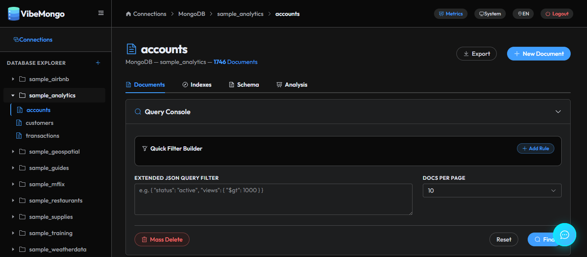Click the sample_mflix folder icon
The height and width of the screenshot is (257, 587).
tap(22, 184)
